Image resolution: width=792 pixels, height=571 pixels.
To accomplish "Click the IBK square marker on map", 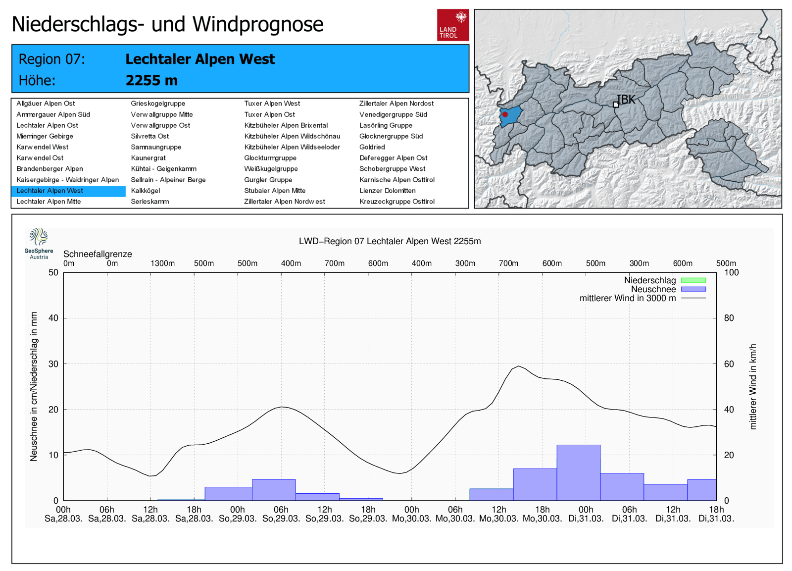I will pos(616,104).
